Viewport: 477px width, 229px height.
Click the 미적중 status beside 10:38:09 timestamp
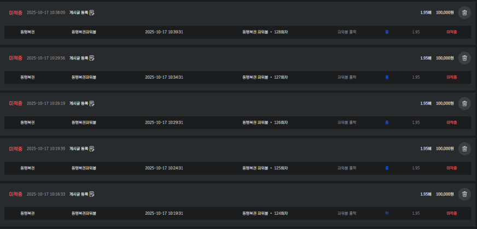pos(15,13)
